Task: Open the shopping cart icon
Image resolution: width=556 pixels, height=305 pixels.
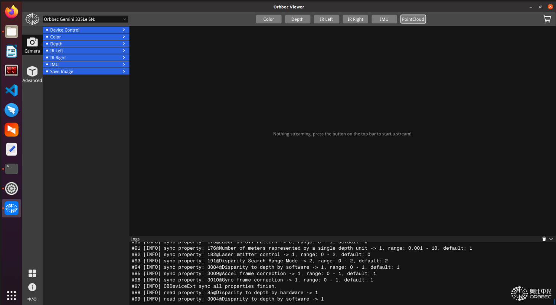Action: (547, 19)
